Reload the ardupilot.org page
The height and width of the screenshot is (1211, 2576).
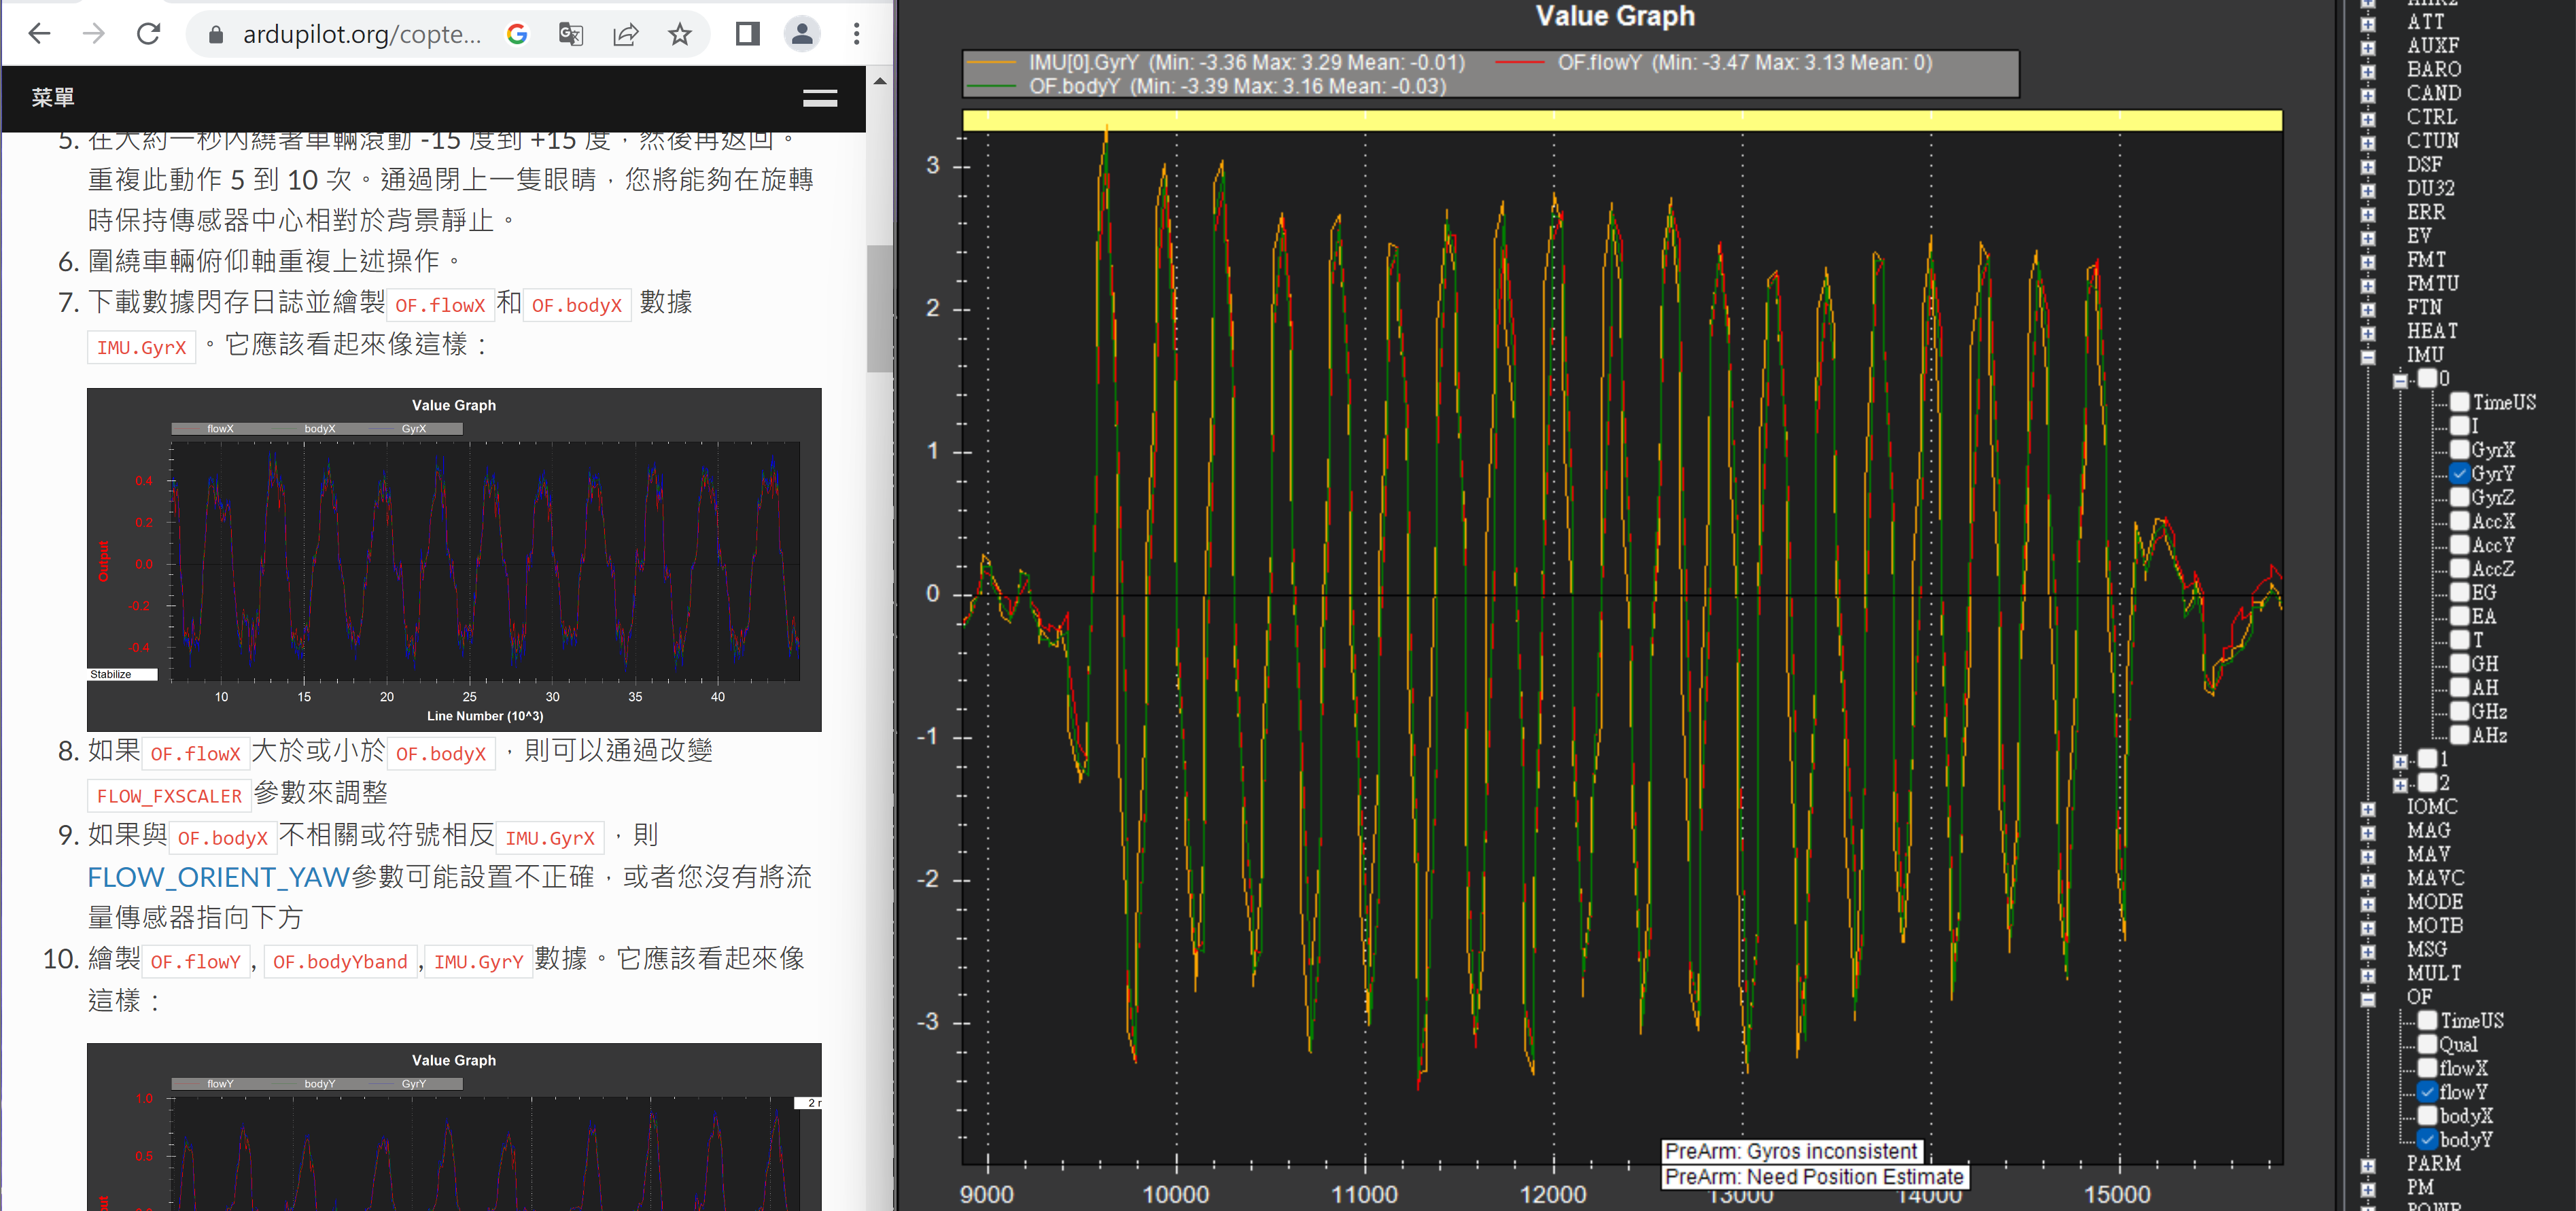(148, 33)
